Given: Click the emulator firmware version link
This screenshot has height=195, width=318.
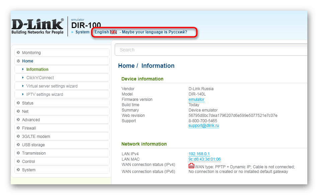Looking at the screenshot, I should tap(196, 100).
